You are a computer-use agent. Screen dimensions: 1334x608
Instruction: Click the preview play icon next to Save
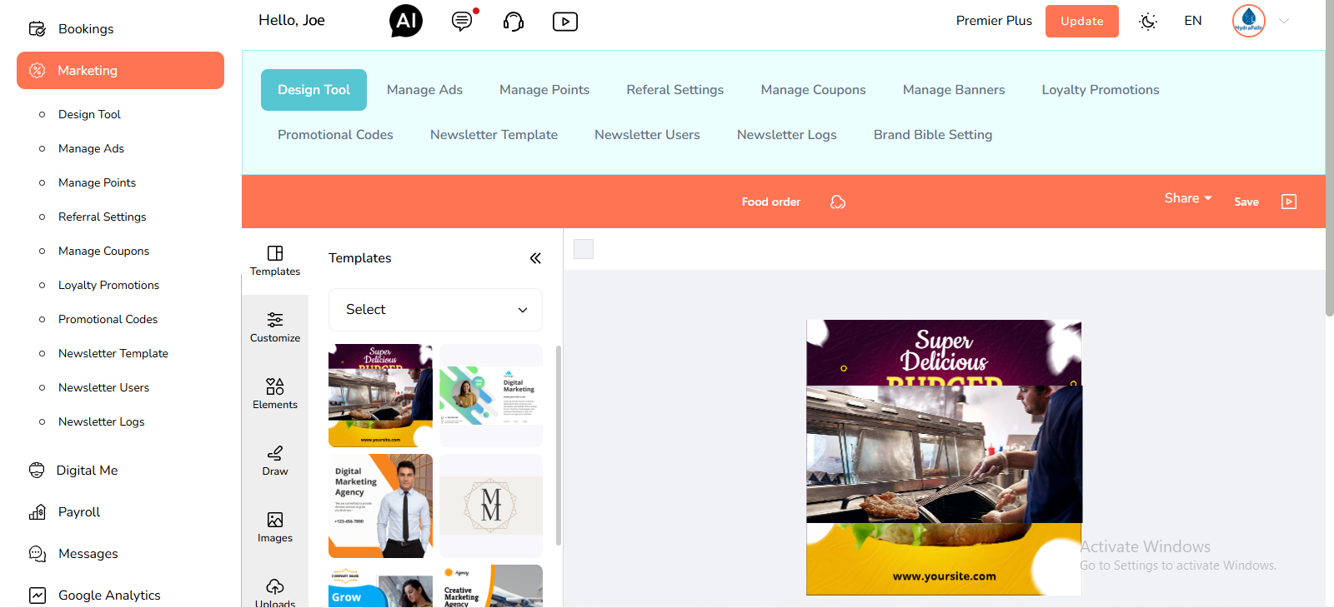pos(1289,202)
